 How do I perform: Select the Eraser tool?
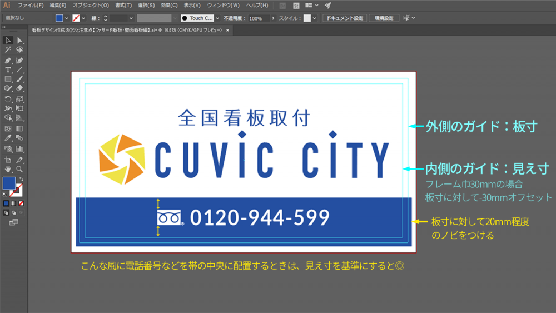tap(19, 88)
